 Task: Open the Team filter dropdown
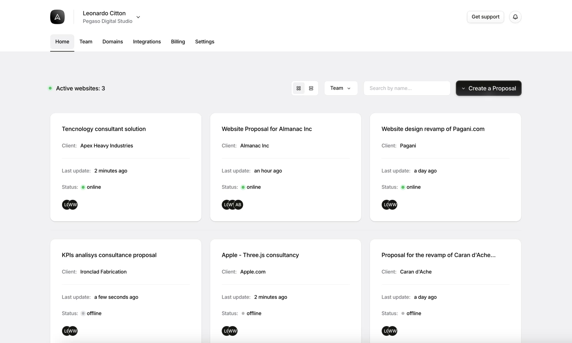point(341,88)
